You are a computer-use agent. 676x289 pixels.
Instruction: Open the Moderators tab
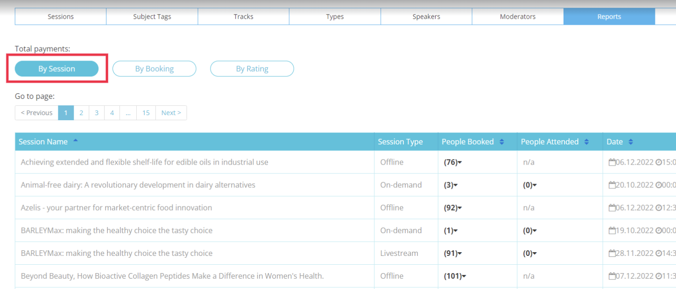(518, 16)
